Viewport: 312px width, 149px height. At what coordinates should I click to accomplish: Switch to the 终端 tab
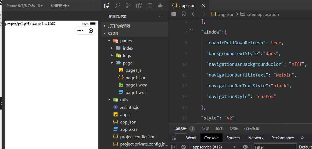coord(234,129)
